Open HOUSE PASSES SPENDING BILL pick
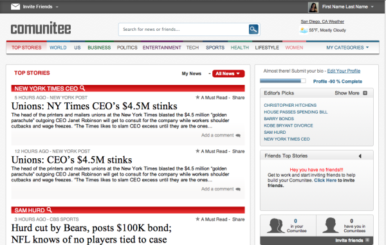The image size is (386, 245). [x=296, y=112]
